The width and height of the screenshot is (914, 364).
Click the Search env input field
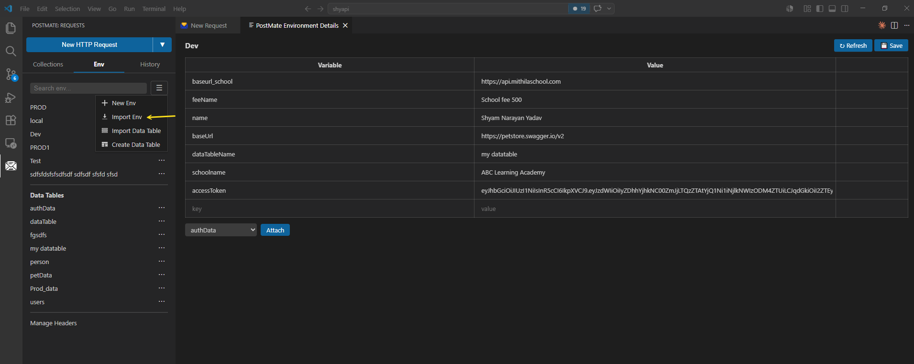(88, 88)
